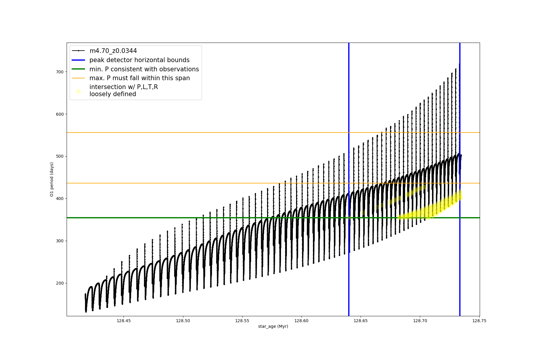Click 'intersection w/ P,L,T,R loosely defined' legend entry
533x355 pixels.
[123, 91]
